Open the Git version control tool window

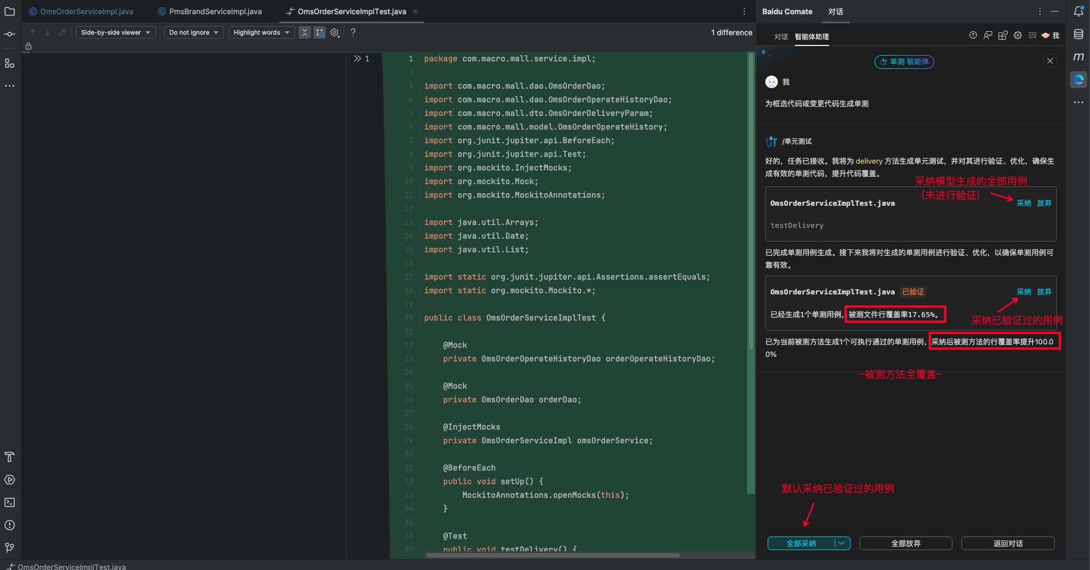tap(10, 548)
